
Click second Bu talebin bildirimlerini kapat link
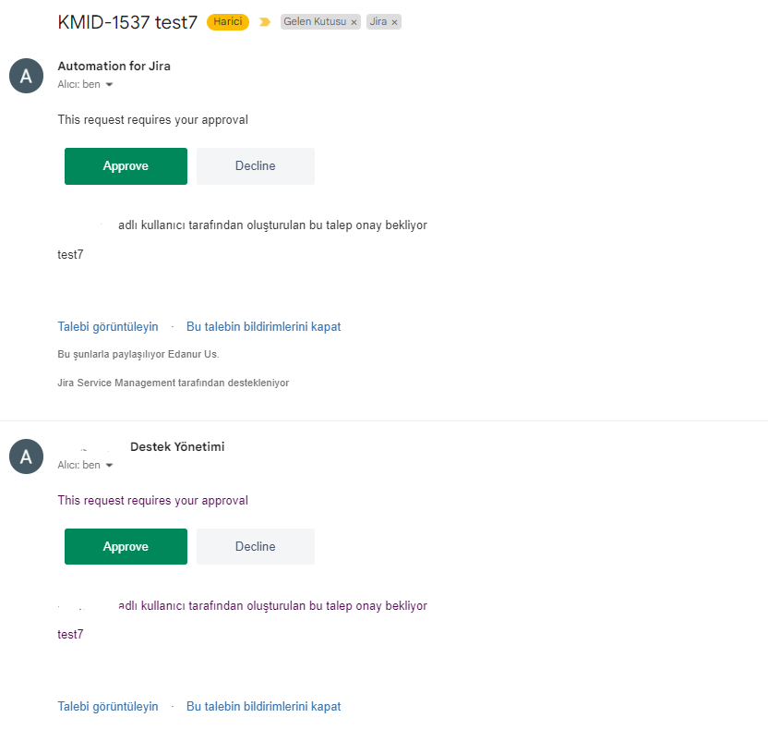(263, 707)
